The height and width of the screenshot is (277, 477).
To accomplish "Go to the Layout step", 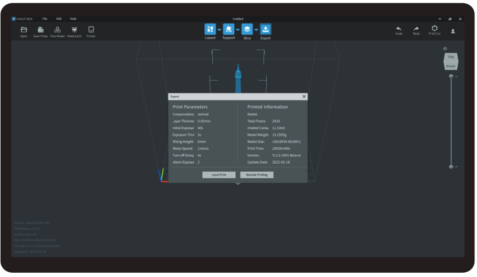I will 210,29.
